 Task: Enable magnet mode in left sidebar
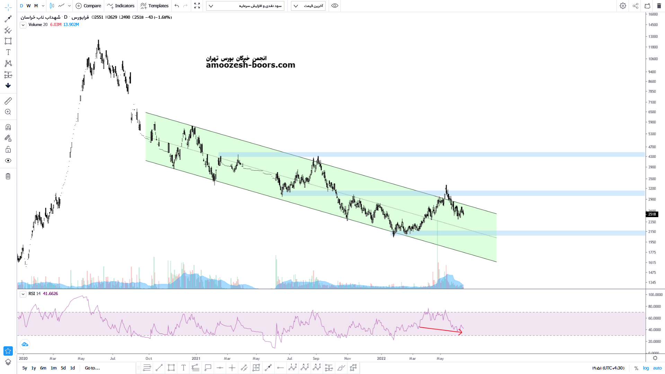(8, 127)
